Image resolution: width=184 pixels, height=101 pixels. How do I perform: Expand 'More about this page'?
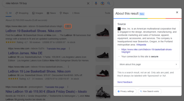tap(147, 64)
